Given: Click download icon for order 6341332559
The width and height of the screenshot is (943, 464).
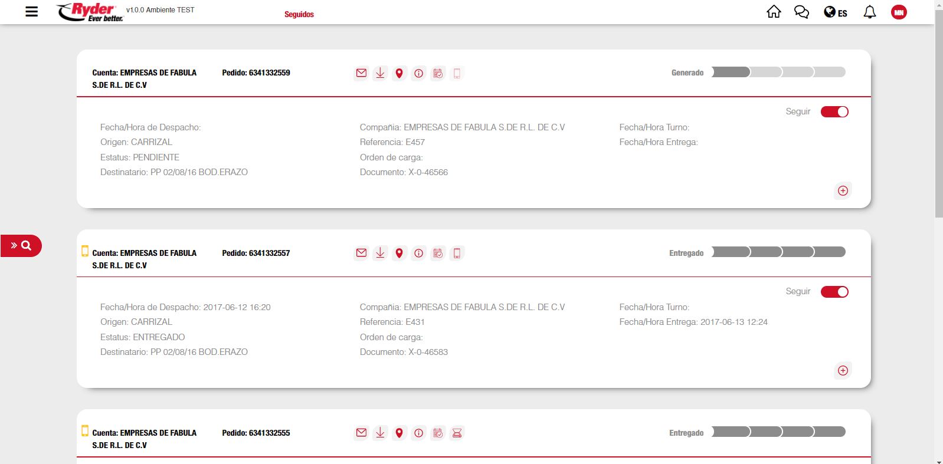Looking at the screenshot, I should point(380,73).
